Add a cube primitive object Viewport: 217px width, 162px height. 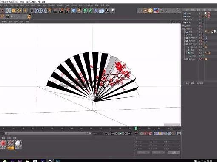click(74, 11)
